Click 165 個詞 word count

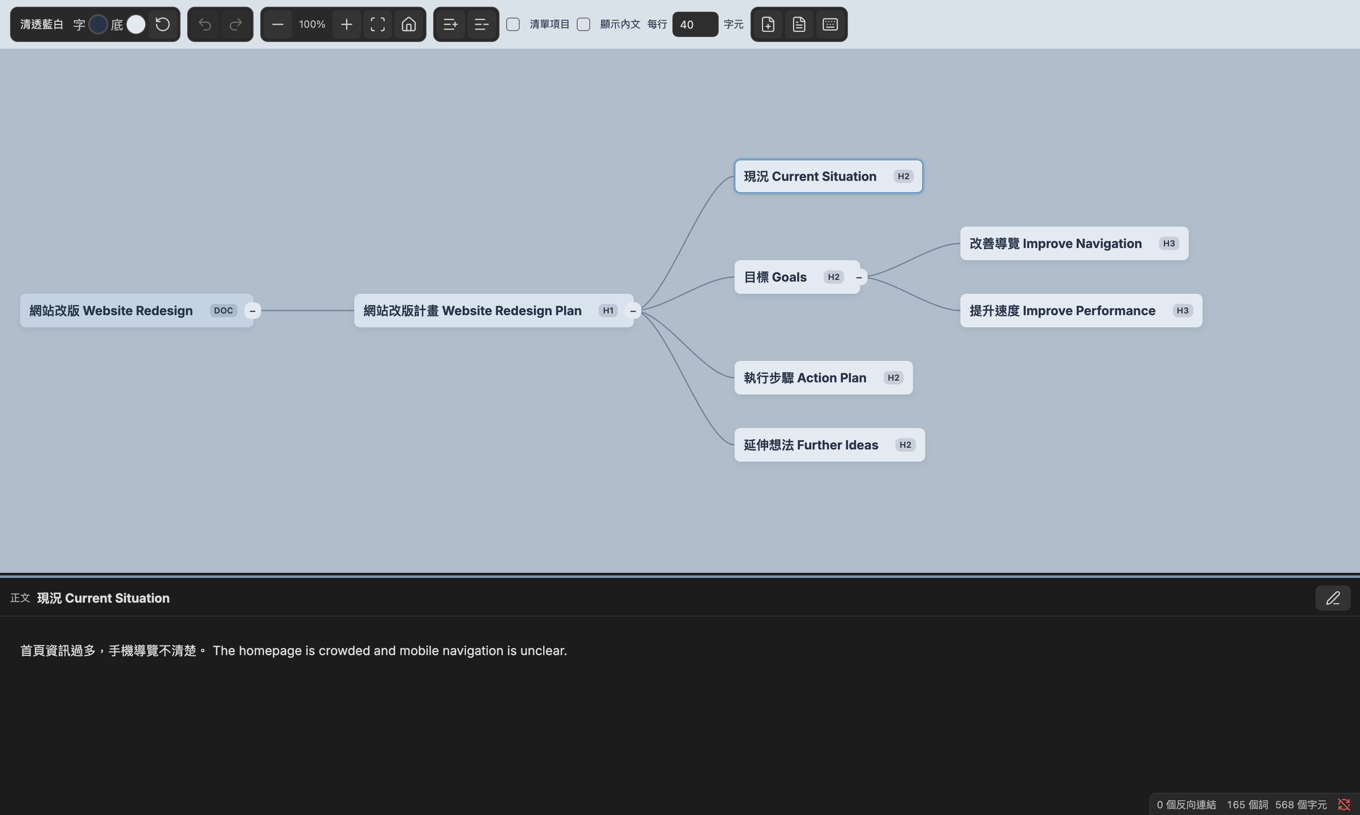click(1247, 805)
